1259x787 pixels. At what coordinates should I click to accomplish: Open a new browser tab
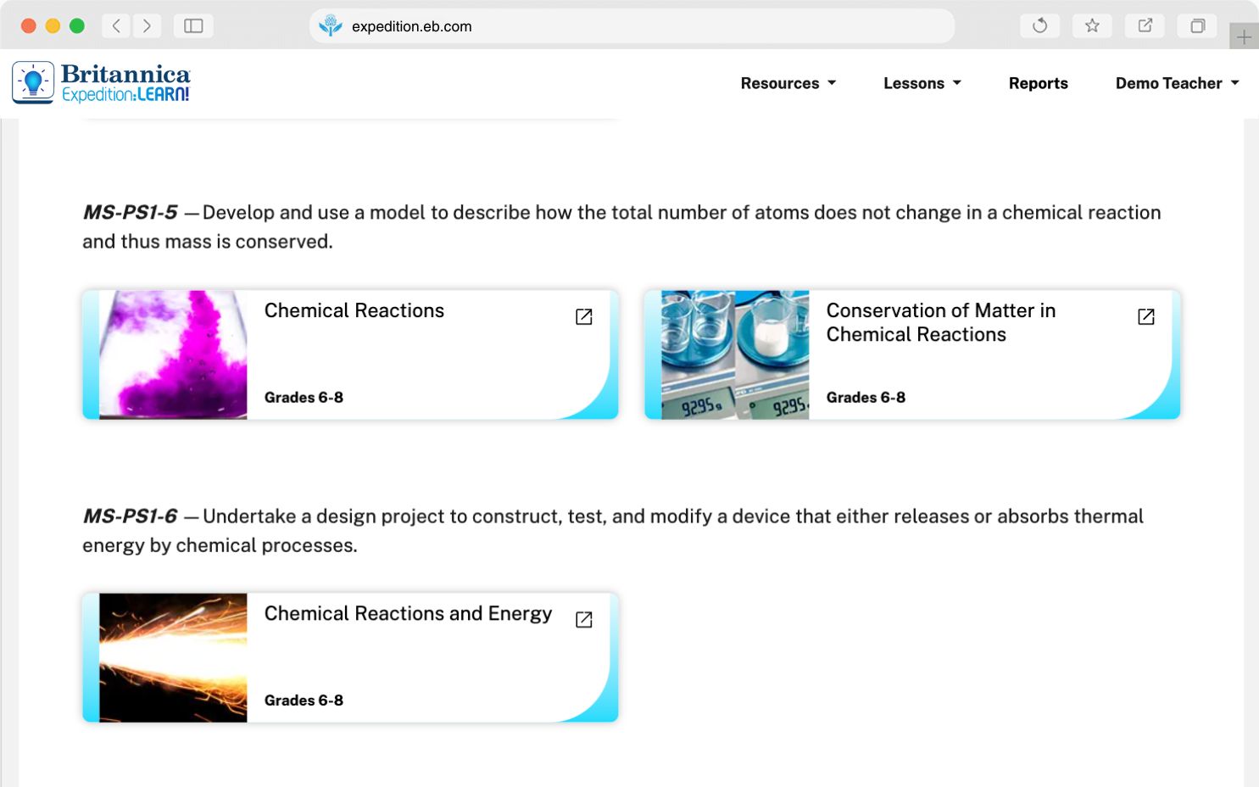coord(1244,36)
